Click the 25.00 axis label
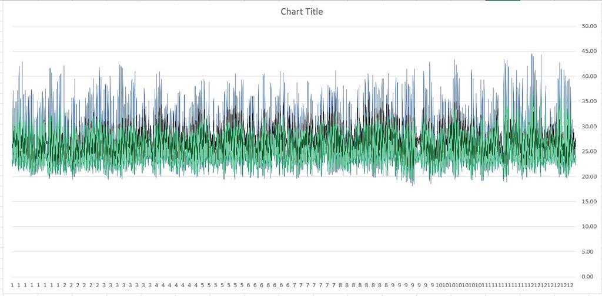602x296 pixels. [589, 151]
